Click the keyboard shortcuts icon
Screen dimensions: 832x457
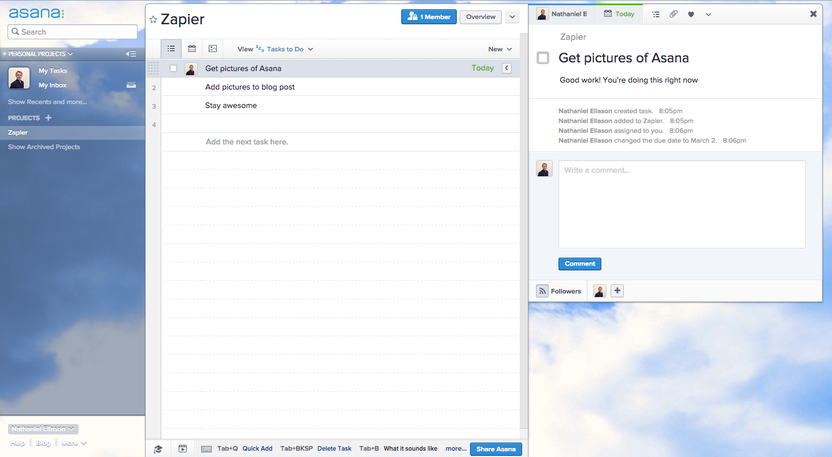206,449
